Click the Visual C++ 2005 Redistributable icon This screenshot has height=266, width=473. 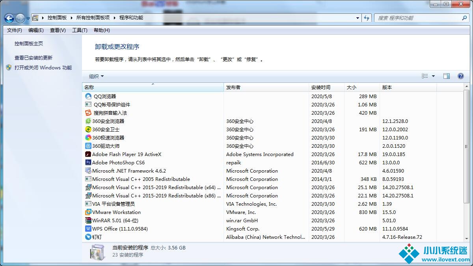(x=88, y=179)
